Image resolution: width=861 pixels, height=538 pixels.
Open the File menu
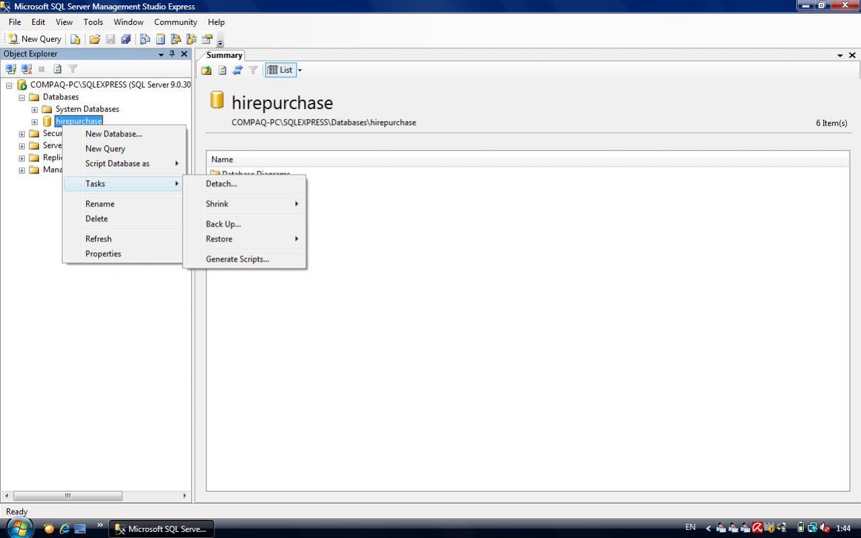pos(15,22)
